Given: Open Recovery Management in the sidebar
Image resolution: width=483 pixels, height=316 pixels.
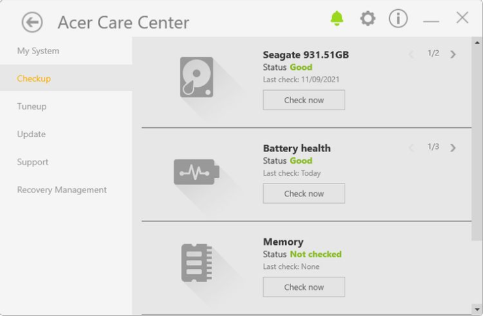Looking at the screenshot, I should pyautogui.click(x=62, y=190).
